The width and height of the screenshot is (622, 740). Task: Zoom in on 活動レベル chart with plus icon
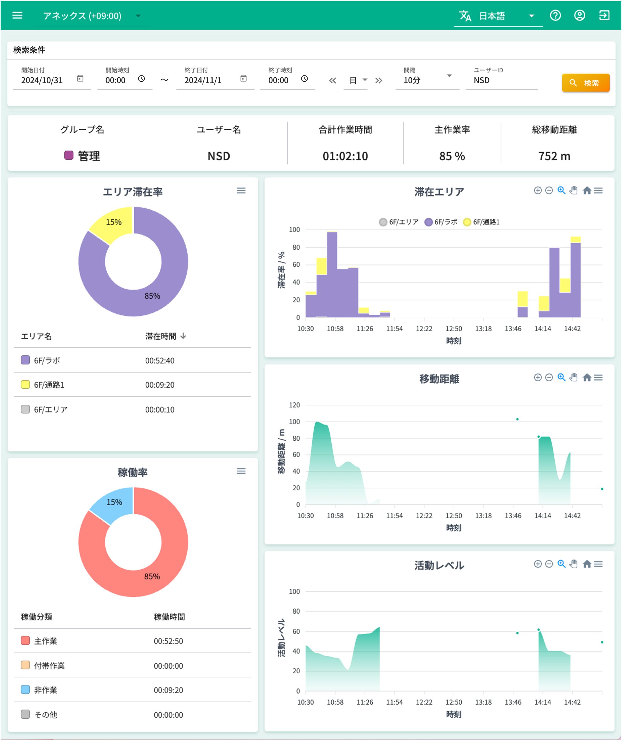point(537,564)
